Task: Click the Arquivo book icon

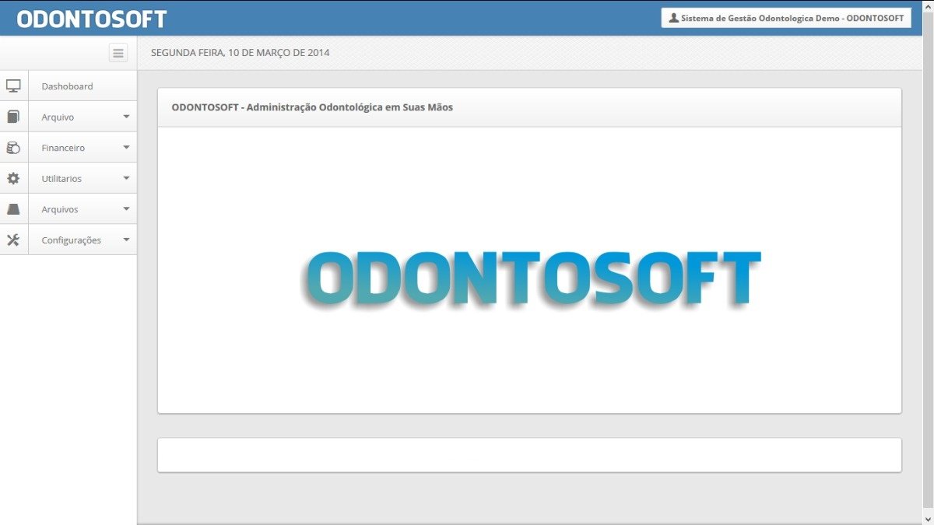Action: (x=13, y=117)
